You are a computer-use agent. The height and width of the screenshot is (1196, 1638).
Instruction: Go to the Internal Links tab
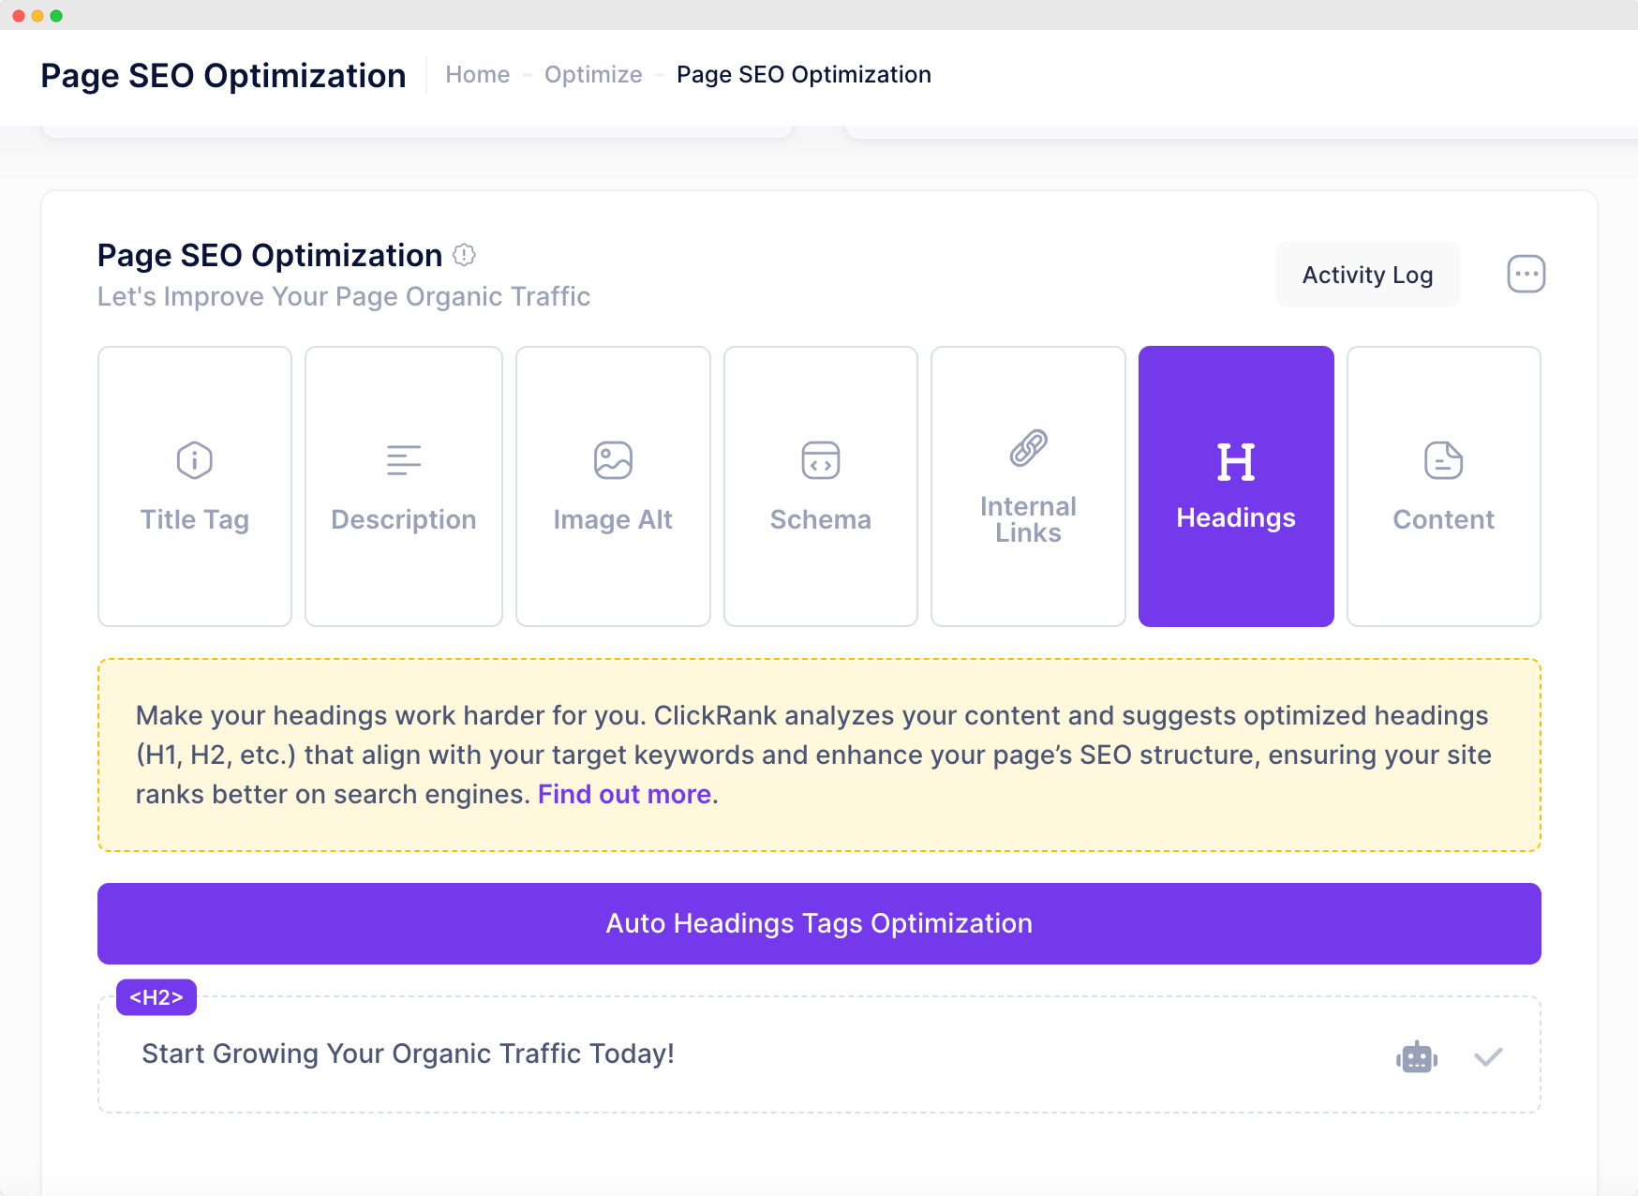tap(1028, 486)
